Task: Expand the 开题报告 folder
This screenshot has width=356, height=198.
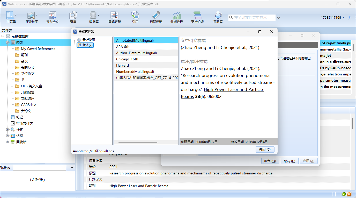Action: coord(12,92)
